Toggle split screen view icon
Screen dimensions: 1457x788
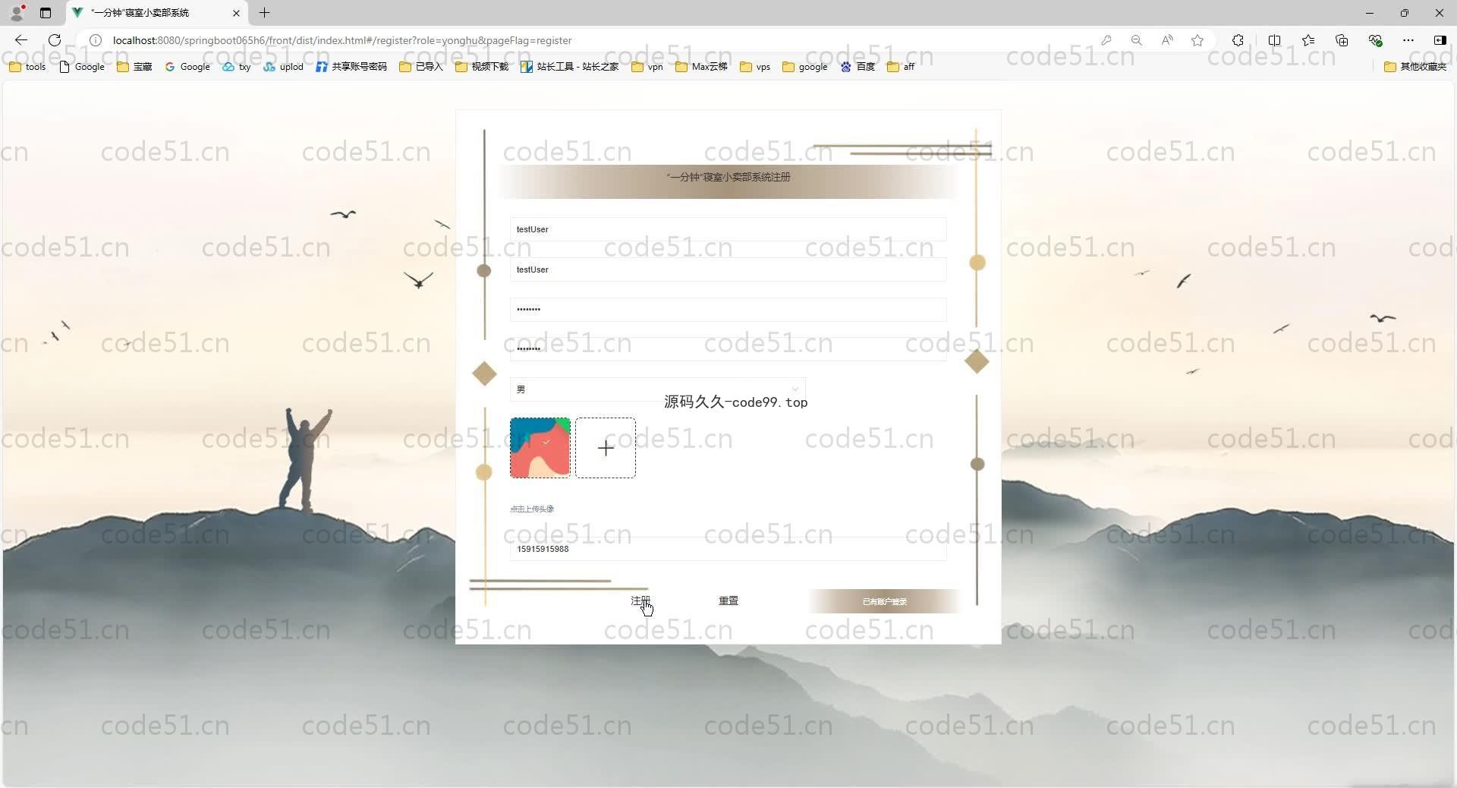(1274, 40)
